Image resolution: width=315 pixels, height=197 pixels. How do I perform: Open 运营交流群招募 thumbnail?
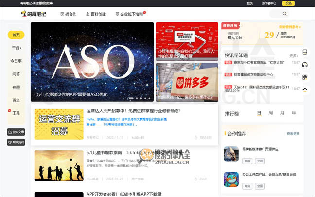point(59,124)
